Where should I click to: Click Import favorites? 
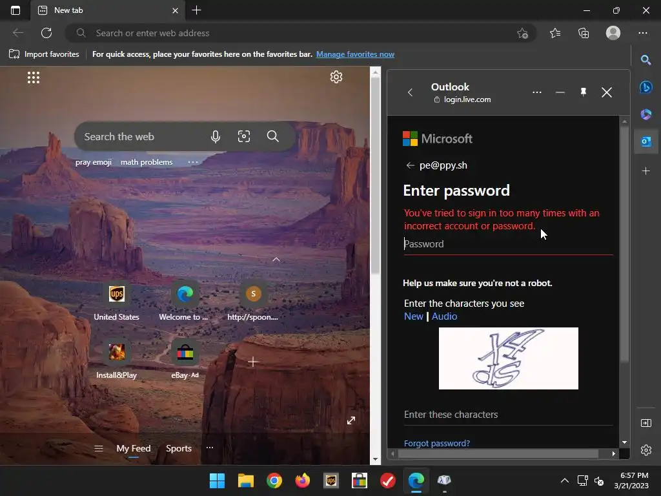pos(44,54)
